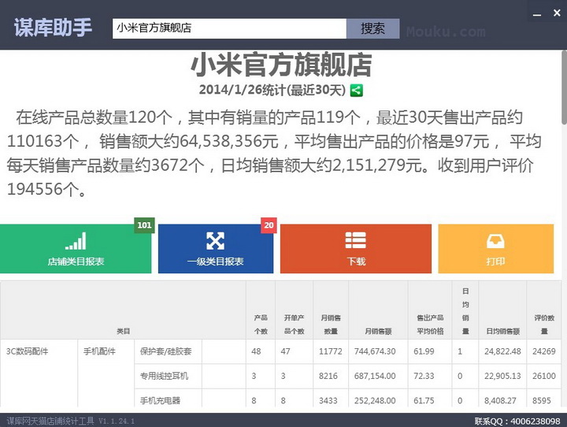Click the 日均销量 column header
This screenshot has width=567, height=427.
pyautogui.click(x=465, y=311)
